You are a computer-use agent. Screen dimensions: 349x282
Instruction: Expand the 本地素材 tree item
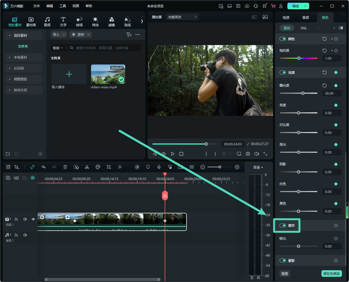coord(20,57)
